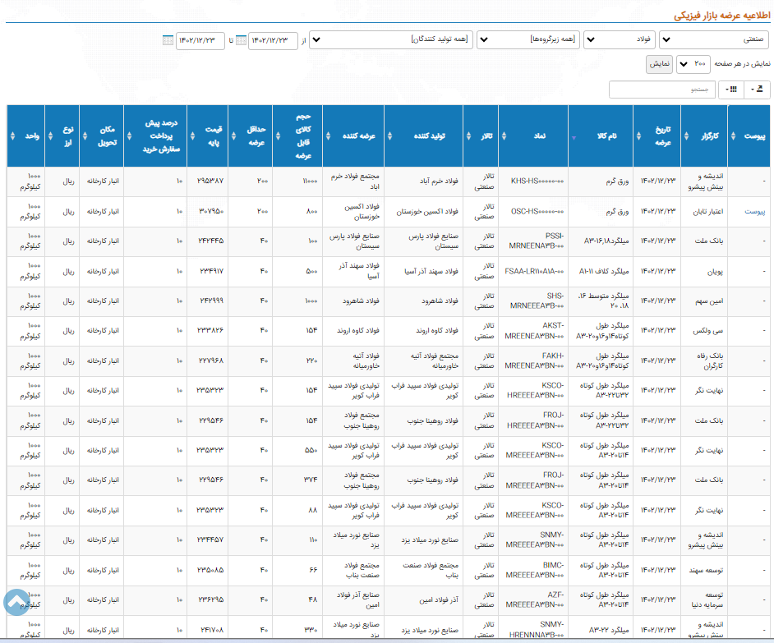774x643 pixels.
Task: Click sort arrows on the کارگزار column
Action: [x=686, y=136]
